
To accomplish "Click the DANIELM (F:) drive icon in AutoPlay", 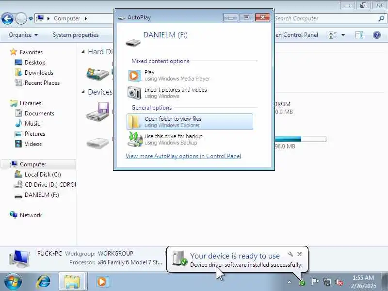I will click(133, 43).
